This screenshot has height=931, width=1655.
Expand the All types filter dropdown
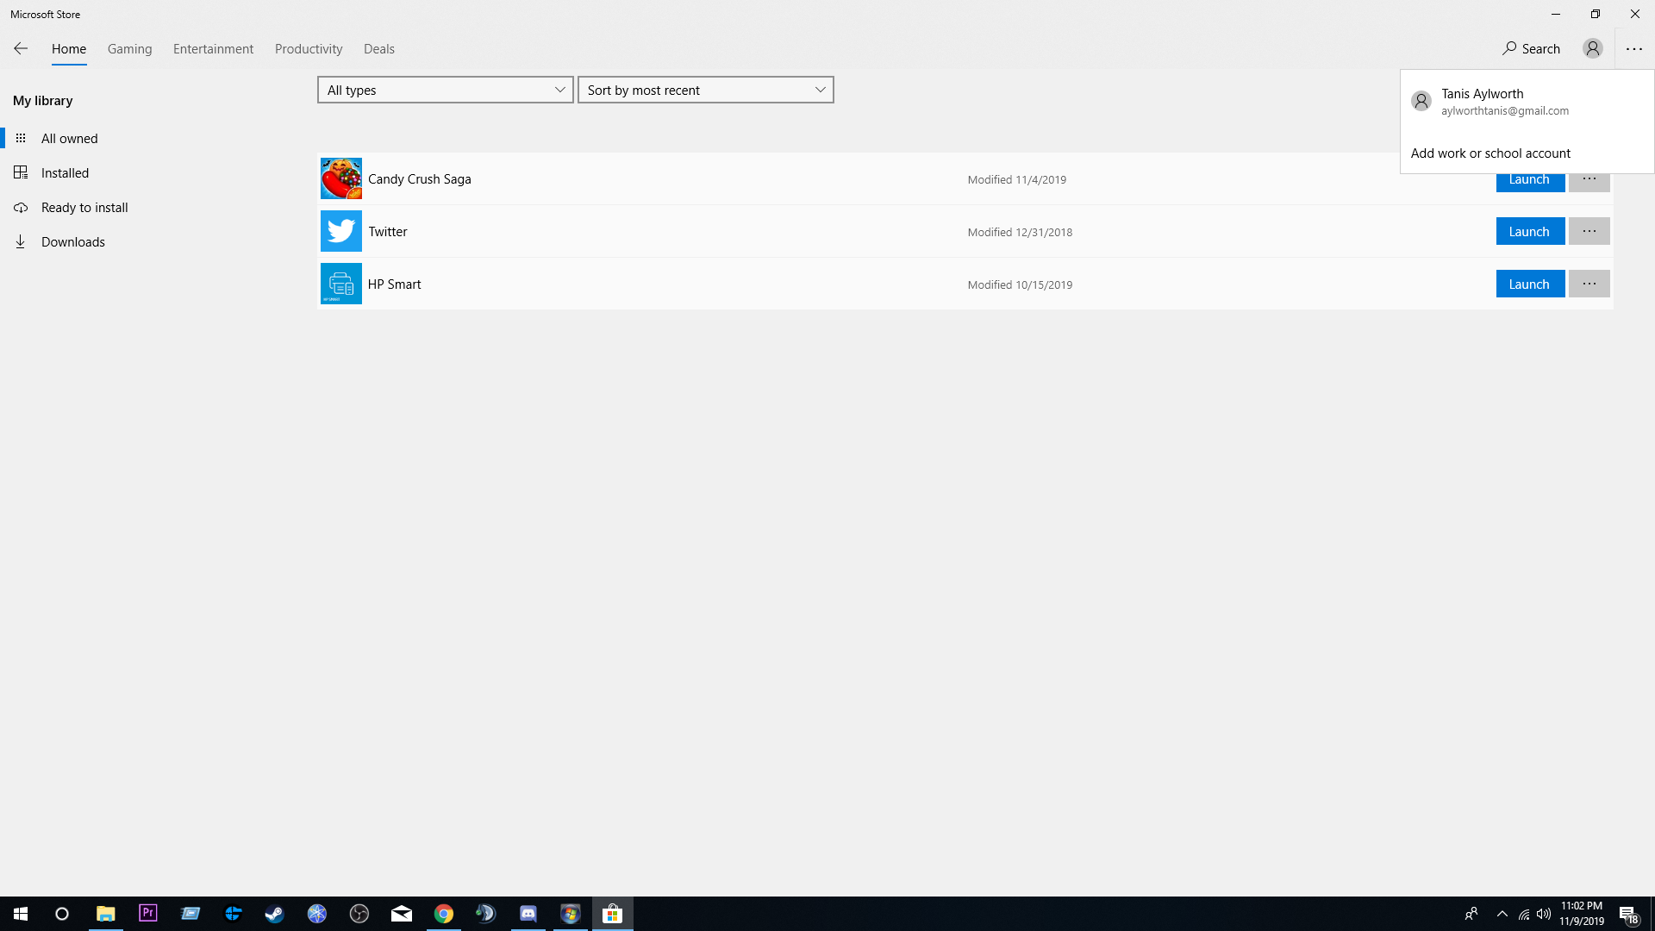pyautogui.click(x=445, y=90)
